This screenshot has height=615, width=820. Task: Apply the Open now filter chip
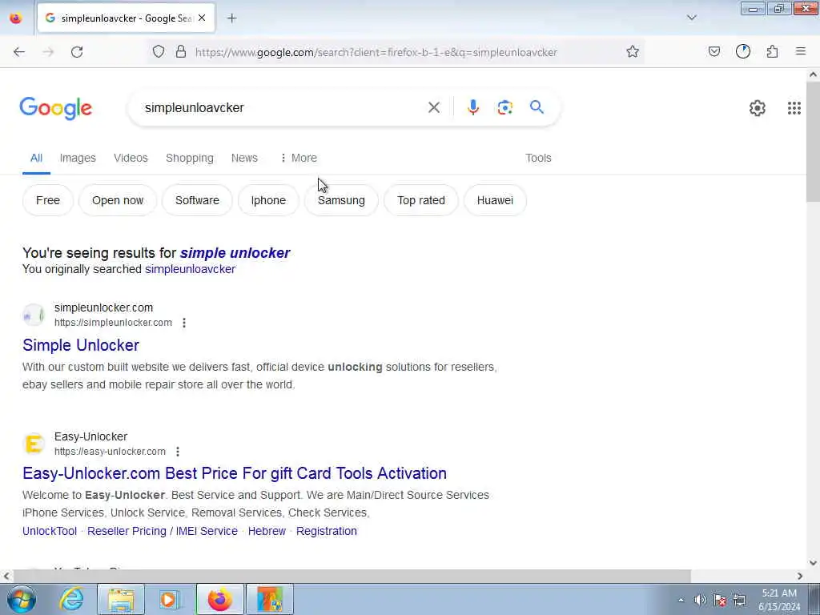click(118, 200)
